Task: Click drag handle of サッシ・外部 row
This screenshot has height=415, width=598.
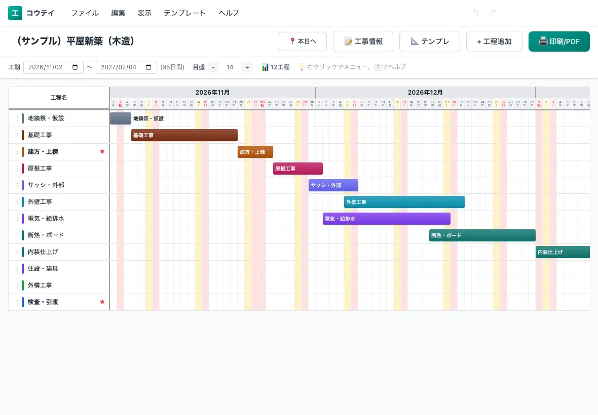Action: click(x=16, y=185)
